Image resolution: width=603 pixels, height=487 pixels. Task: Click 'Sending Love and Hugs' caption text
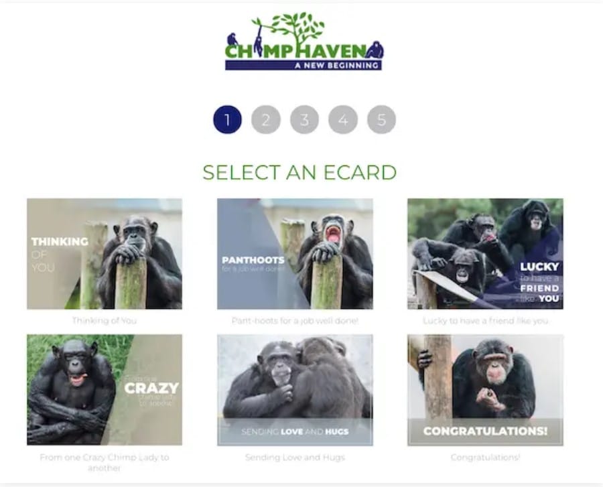tap(295, 458)
